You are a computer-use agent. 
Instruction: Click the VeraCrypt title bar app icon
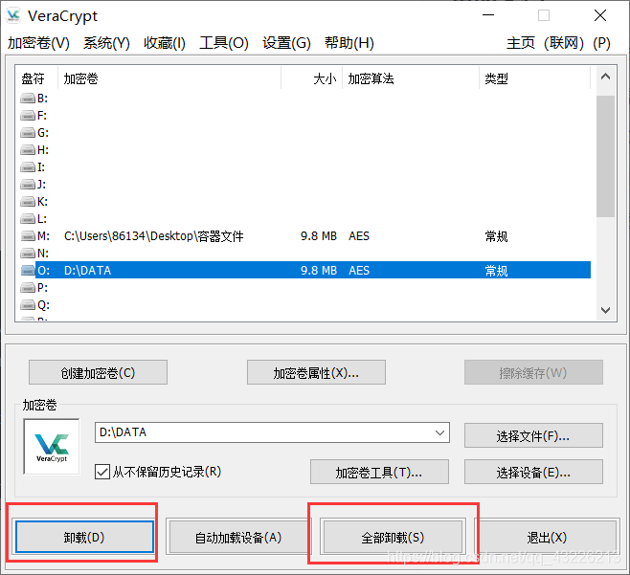tap(13, 15)
